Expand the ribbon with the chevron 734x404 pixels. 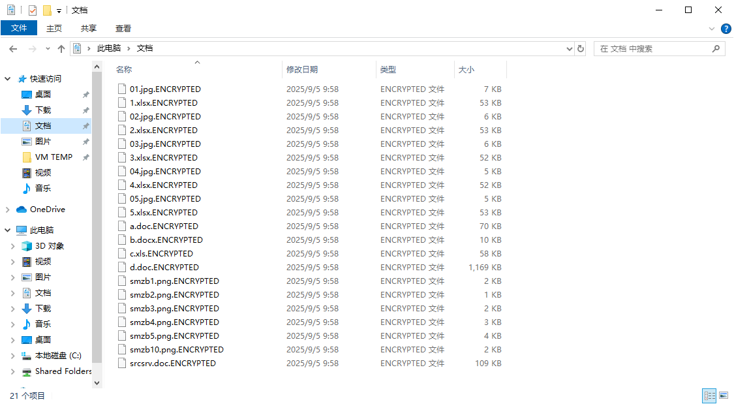pos(712,29)
